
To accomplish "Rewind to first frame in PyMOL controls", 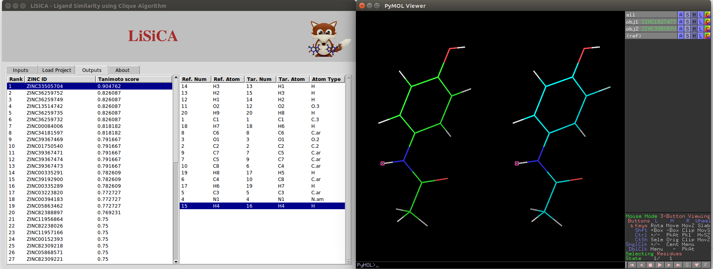I will (x=632, y=265).
